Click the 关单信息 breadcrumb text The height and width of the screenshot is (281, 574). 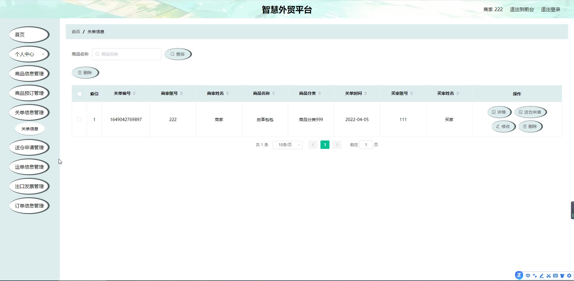pyautogui.click(x=96, y=32)
